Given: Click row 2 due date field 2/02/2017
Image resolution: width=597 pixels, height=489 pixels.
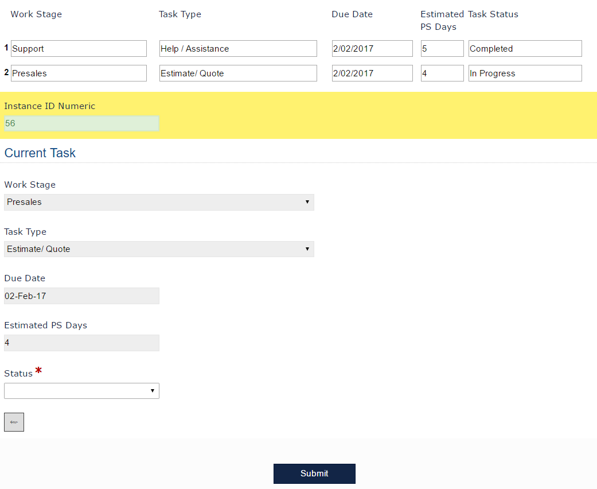Looking at the screenshot, I should click(372, 73).
